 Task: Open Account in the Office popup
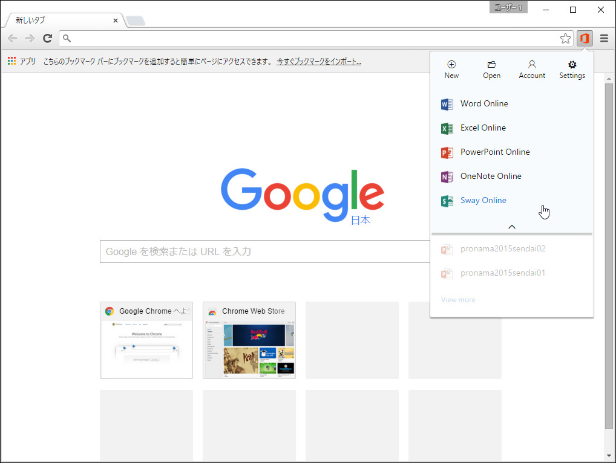[532, 70]
